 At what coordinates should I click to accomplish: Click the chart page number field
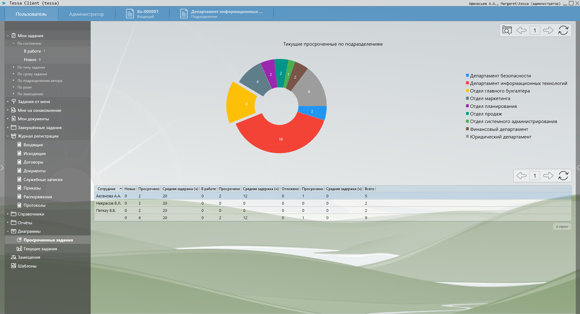(535, 30)
